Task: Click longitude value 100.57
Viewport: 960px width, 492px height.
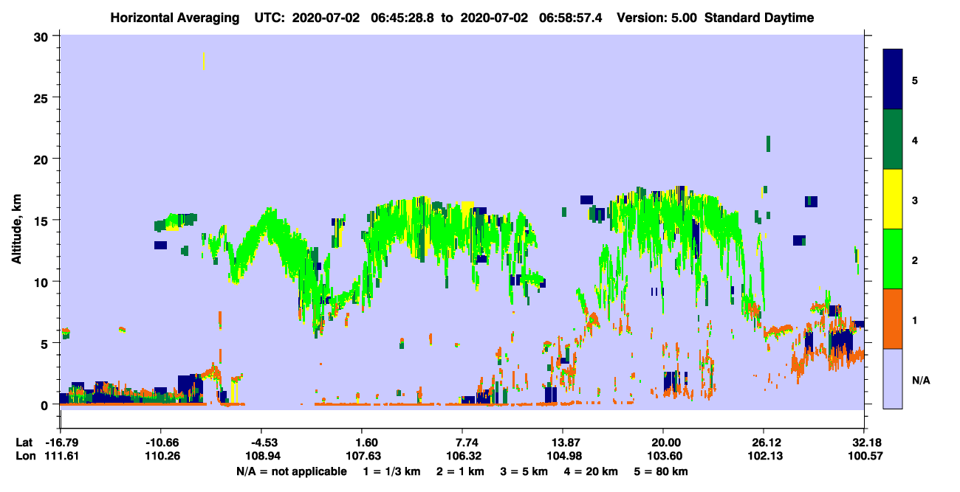Action: (x=864, y=456)
